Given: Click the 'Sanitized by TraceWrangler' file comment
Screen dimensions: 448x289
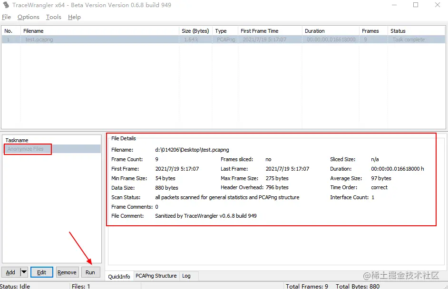Looking at the screenshot, I should [206, 216].
